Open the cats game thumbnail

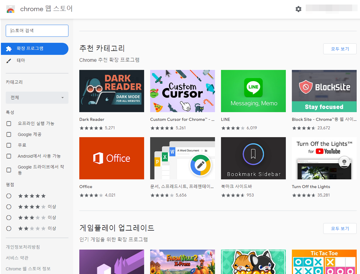point(253,262)
